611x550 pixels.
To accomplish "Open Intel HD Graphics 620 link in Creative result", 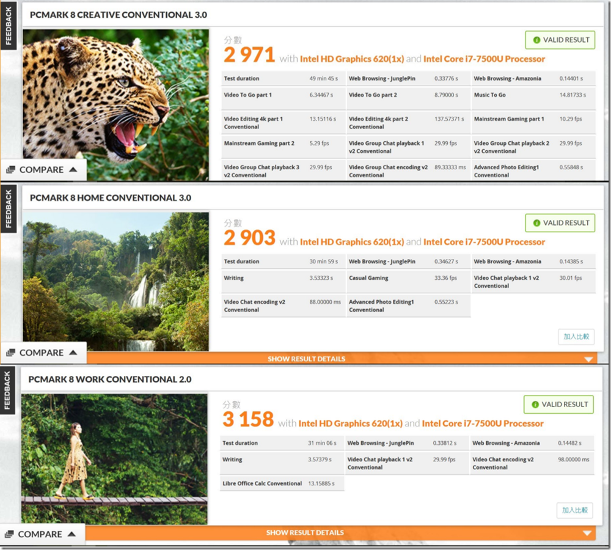I will click(x=352, y=59).
